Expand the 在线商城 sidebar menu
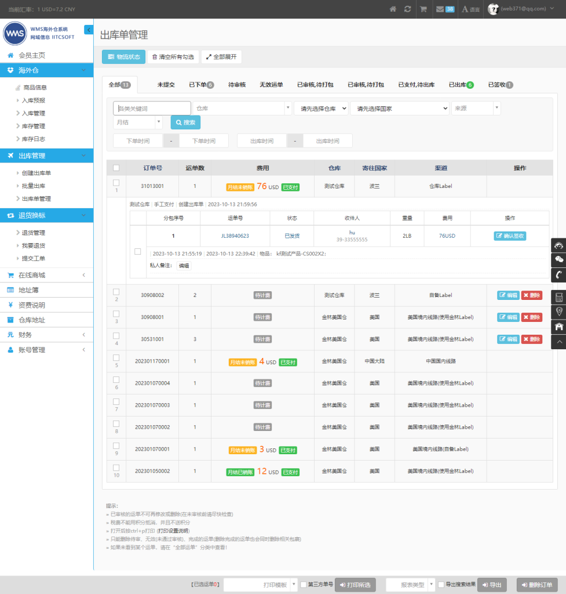 46,275
